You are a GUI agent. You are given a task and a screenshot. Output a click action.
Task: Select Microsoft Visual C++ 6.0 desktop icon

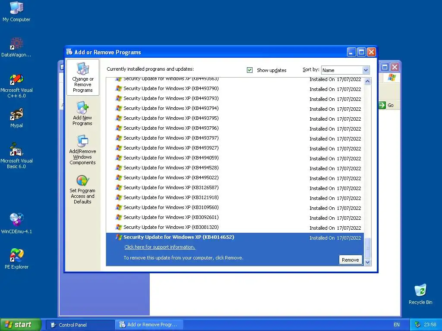coord(16,86)
